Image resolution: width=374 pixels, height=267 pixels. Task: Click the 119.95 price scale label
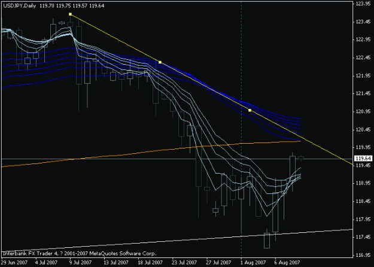(363, 147)
